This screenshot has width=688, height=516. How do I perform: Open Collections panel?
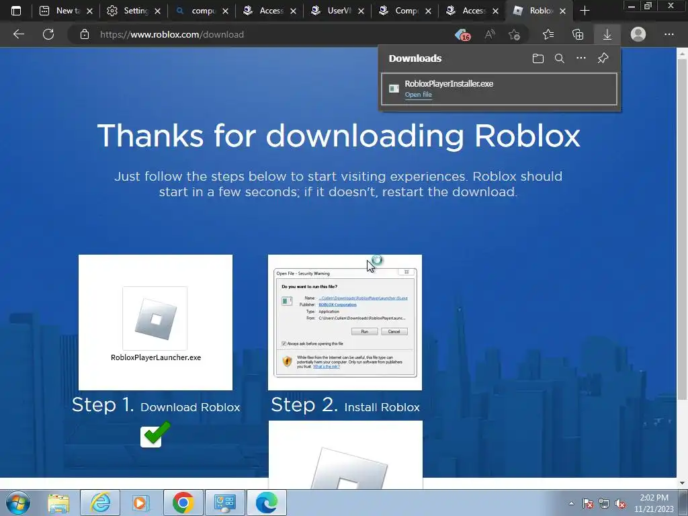click(x=578, y=34)
